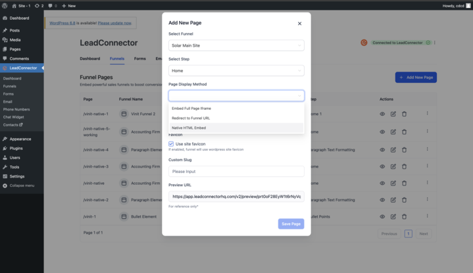Viewport: 473px width, 273px height.
Task: Open the Appearance menu in sidebar
Action: [20, 139]
